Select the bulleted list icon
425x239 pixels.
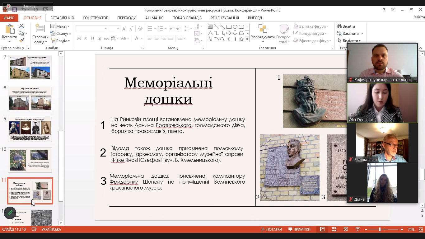pos(151,28)
